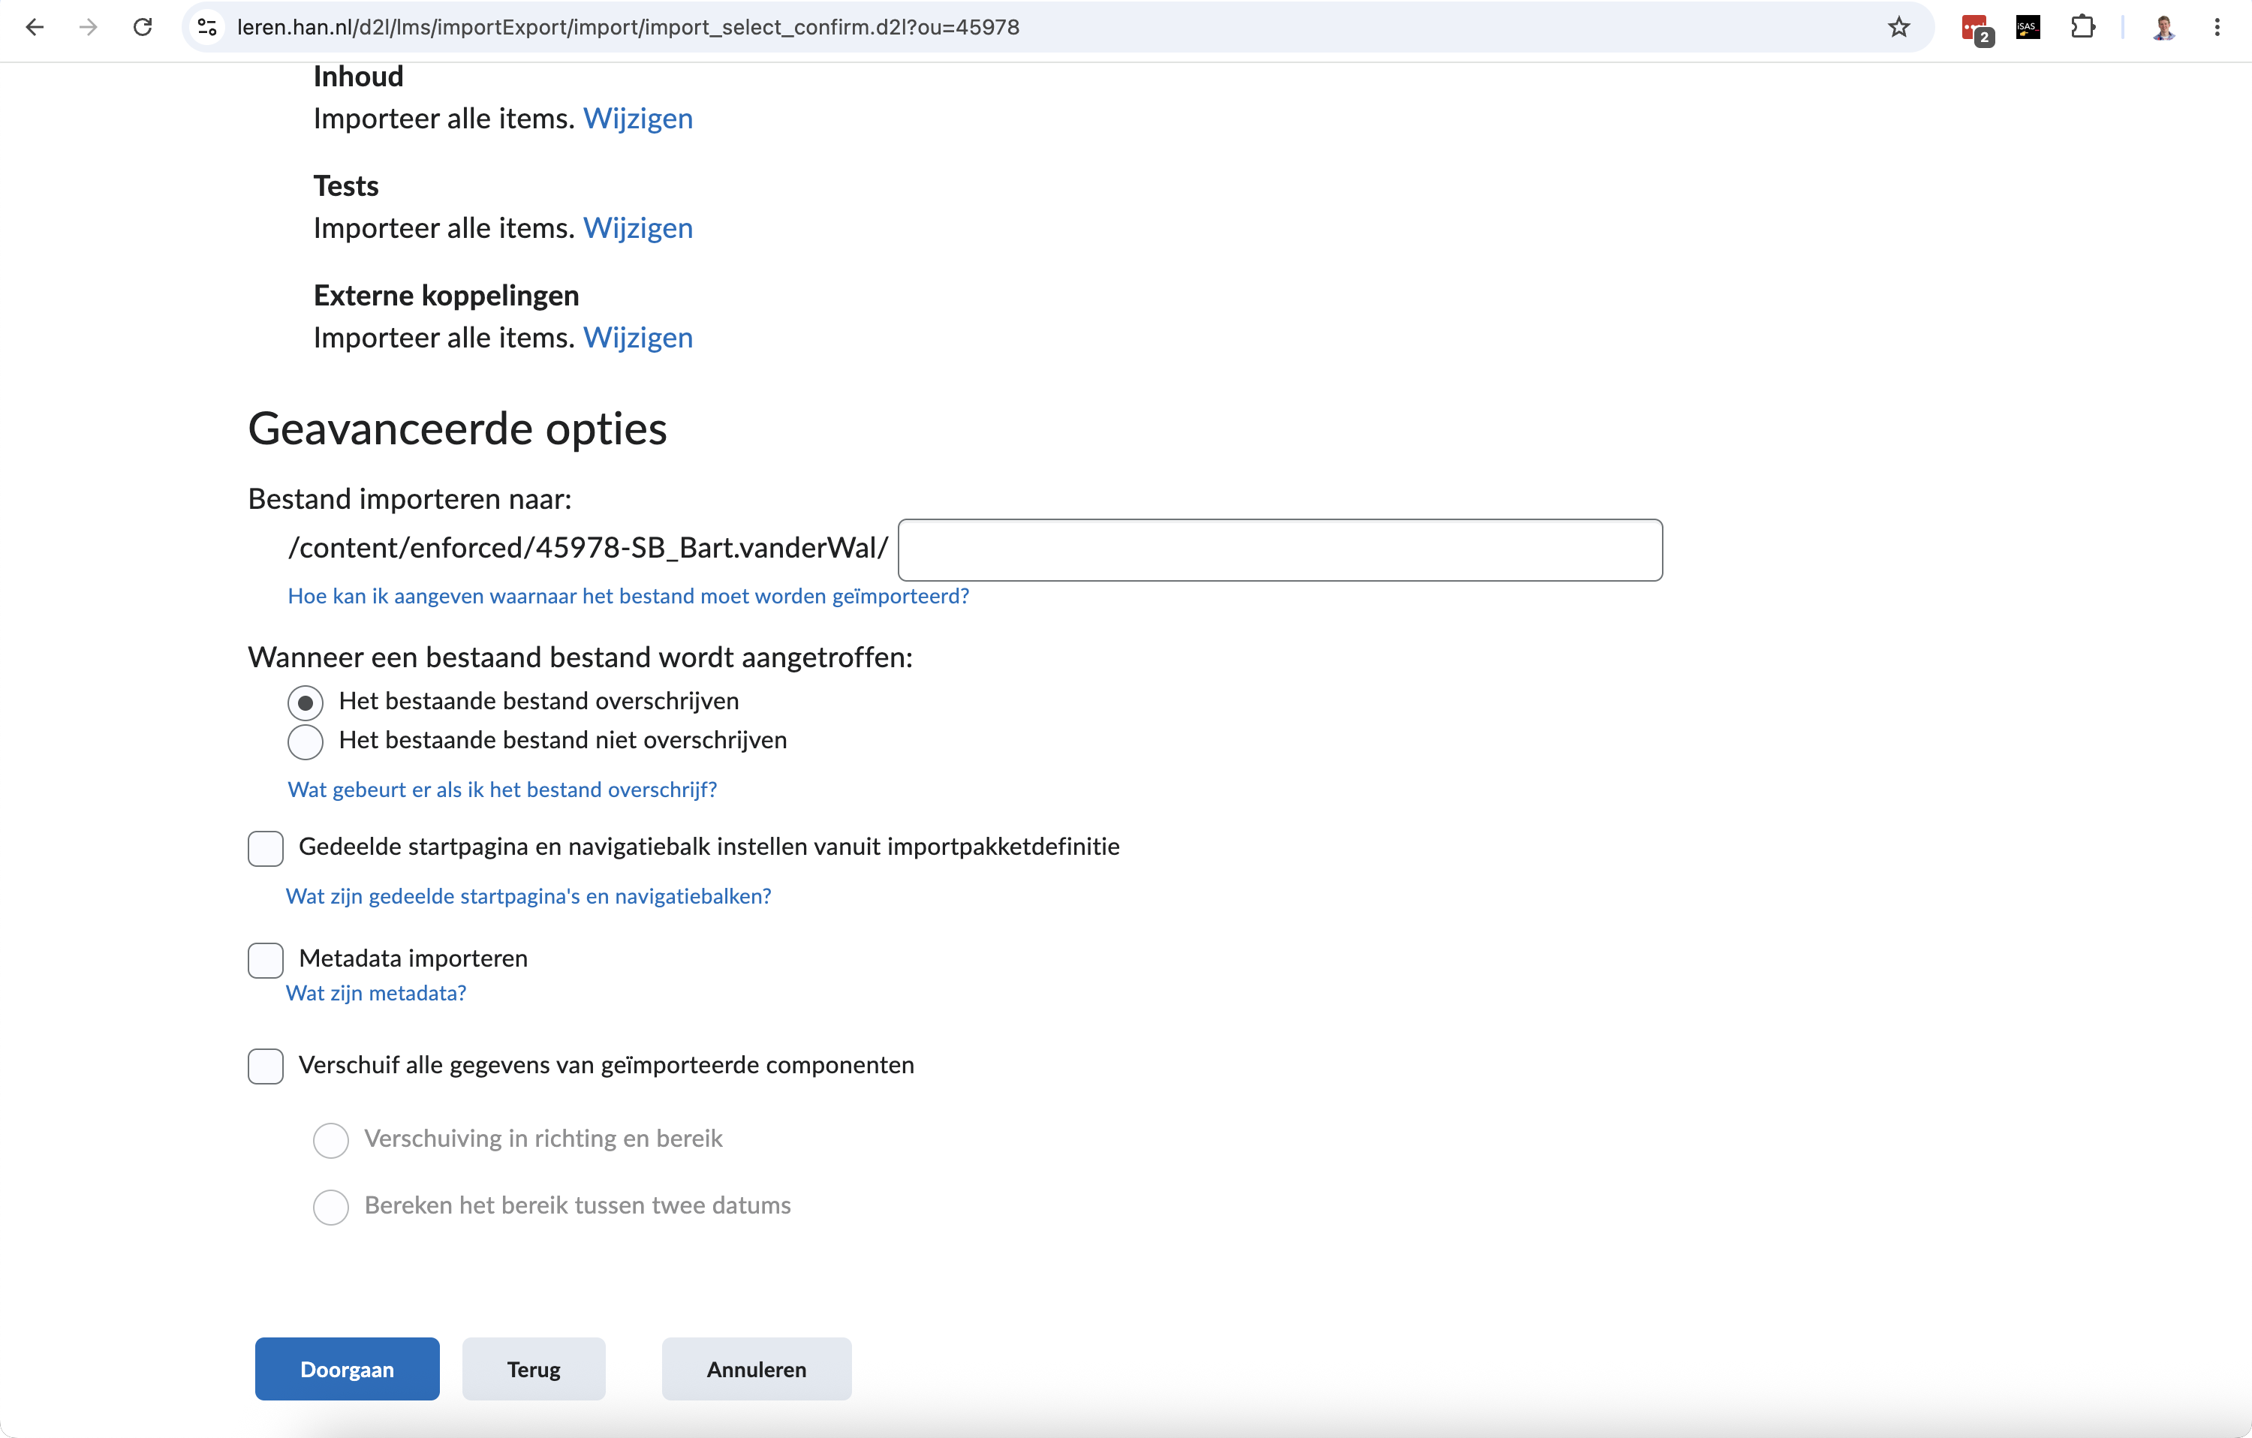Image resolution: width=2252 pixels, height=1438 pixels.
Task: Tick 'Verschuif alle gegevens van geïmporteerde componenten'
Action: point(266,1066)
